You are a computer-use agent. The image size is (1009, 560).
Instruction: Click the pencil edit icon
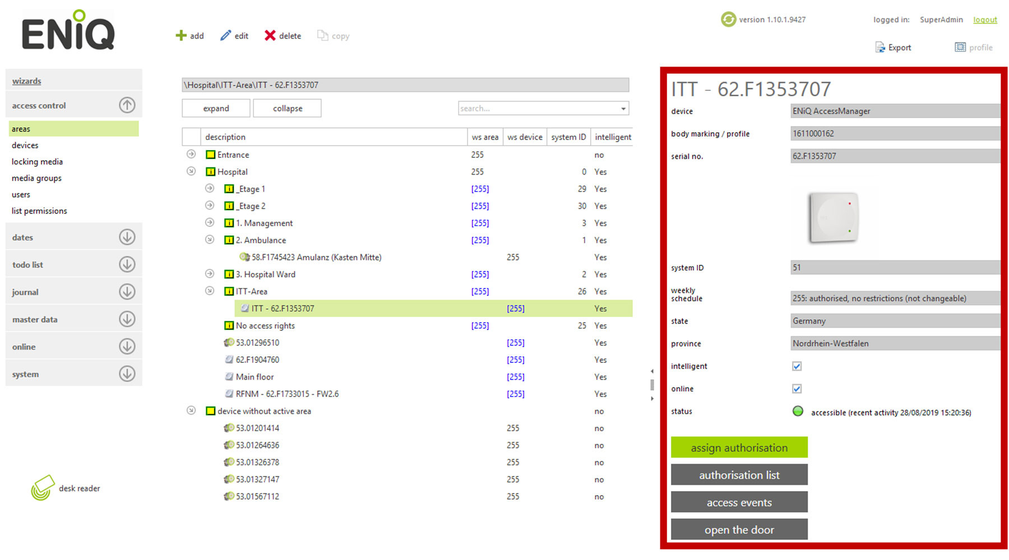tap(225, 36)
